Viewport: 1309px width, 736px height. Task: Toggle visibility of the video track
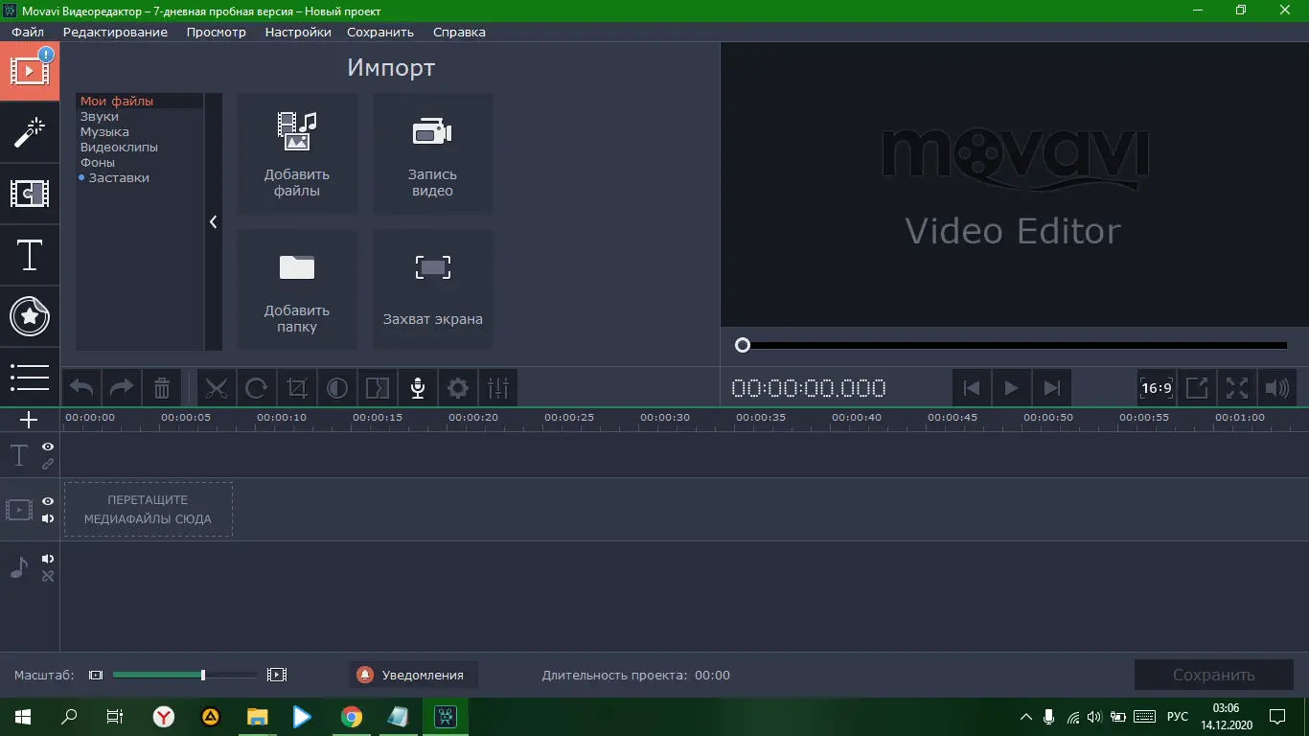coord(48,501)
